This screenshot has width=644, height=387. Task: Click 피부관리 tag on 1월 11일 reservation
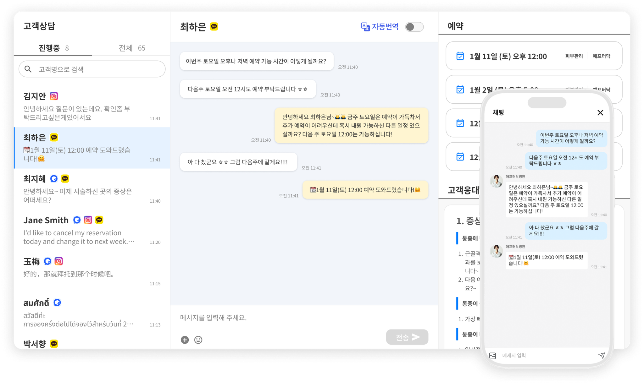click(x=574, y=56)
